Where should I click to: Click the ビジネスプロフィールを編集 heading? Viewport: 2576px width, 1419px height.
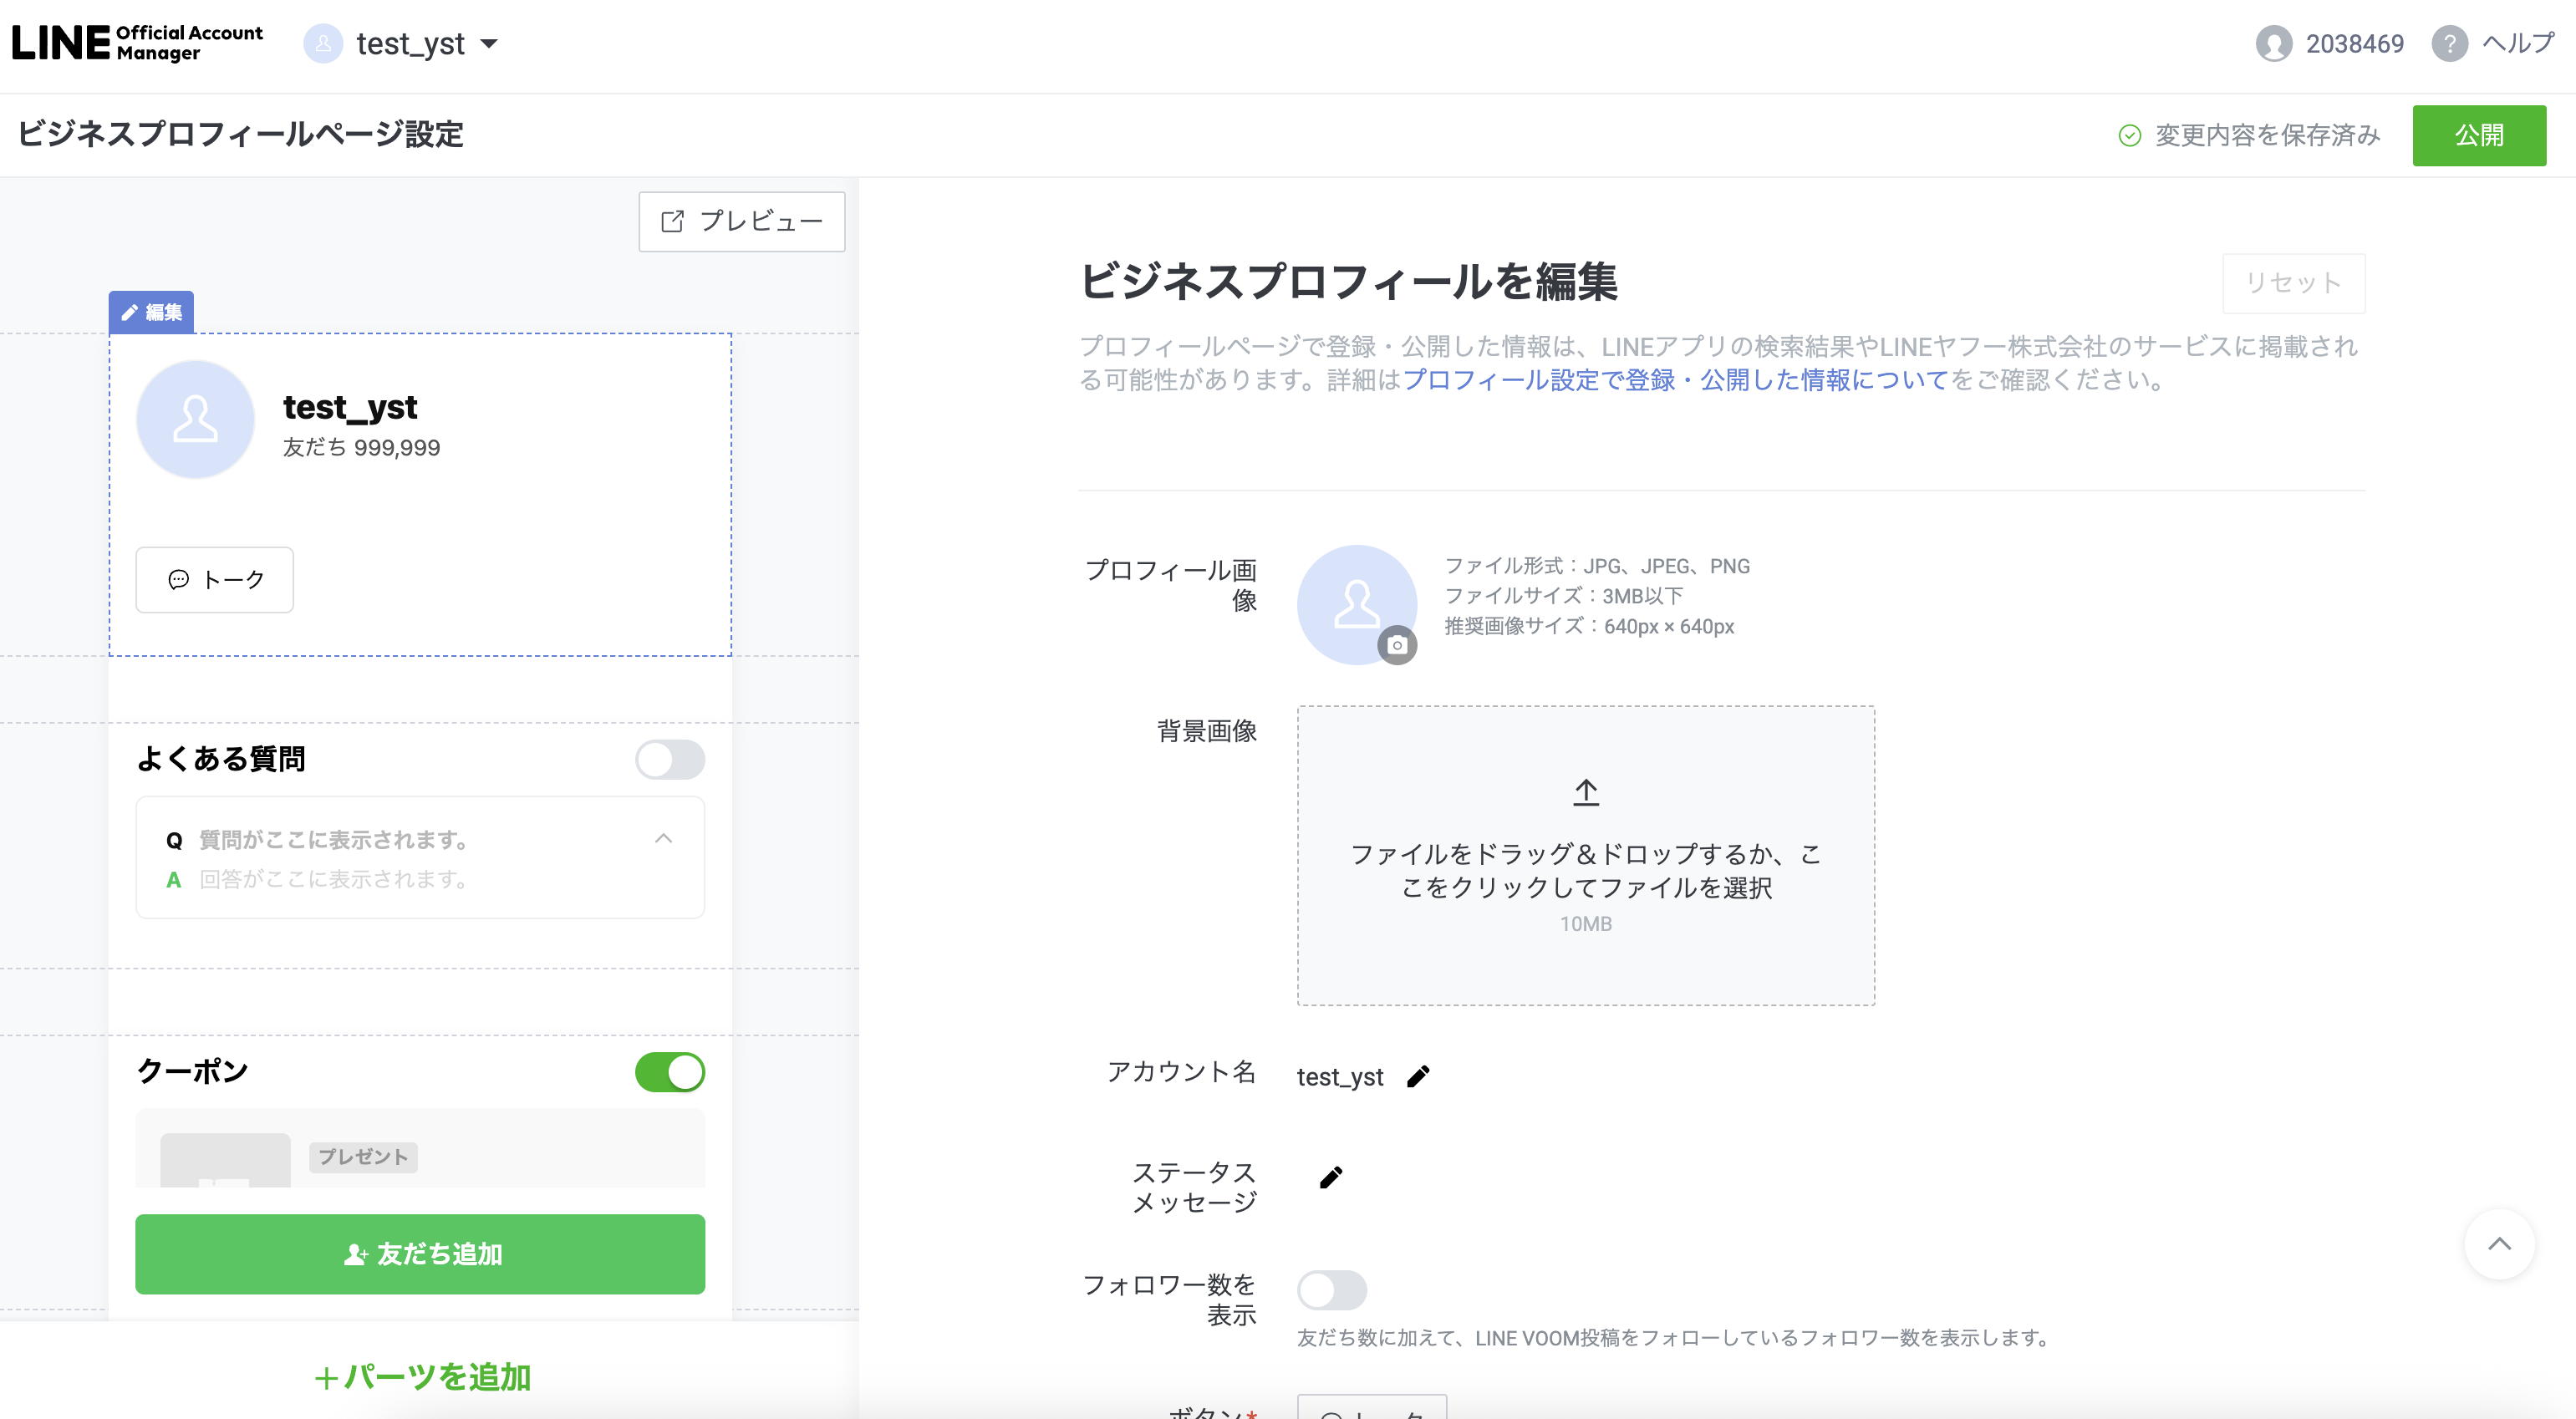[1348, 281]
